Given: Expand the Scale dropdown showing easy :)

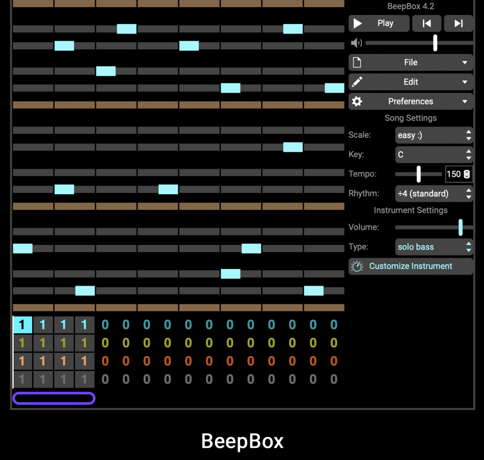Looking at the screenshot, I should [x=434, y=135].
